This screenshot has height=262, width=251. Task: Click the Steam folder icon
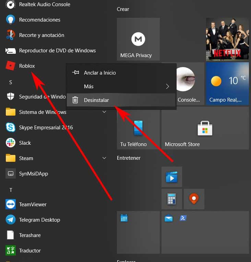11,158
